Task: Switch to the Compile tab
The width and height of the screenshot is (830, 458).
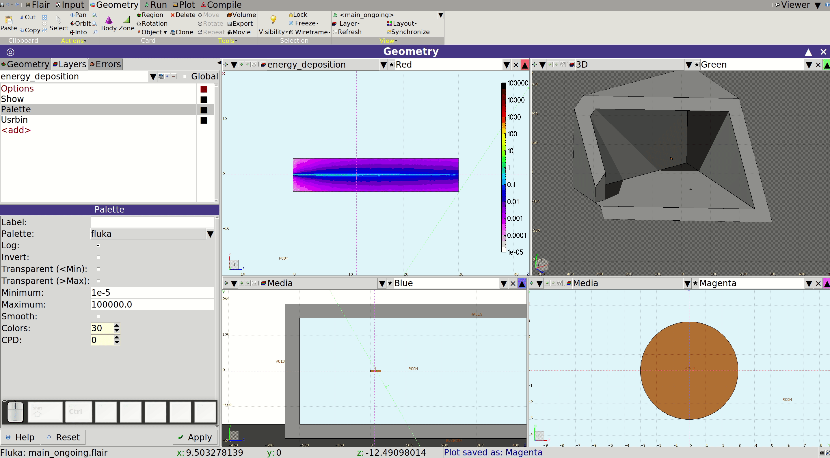Action: click(x=221, y=5)
